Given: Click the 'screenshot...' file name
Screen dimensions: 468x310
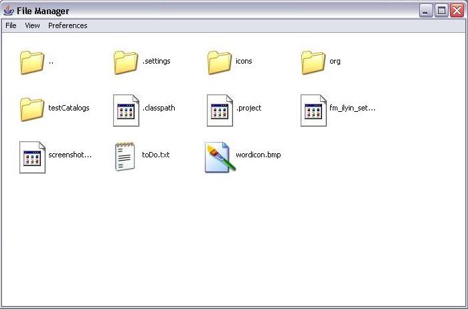Looking at the screenshot, I should (x=70, y=155).
